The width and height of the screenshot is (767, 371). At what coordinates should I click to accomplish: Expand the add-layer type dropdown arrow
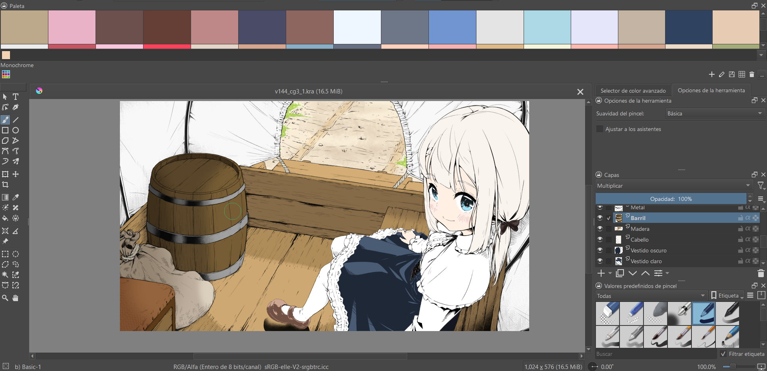610,273
